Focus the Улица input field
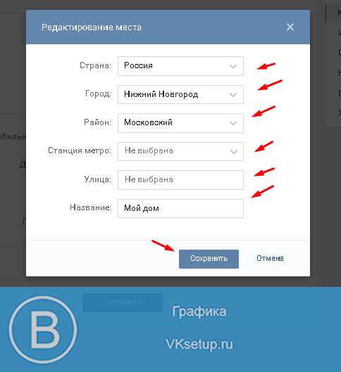This screenshot has width=341, height=372. pos(180,180)
